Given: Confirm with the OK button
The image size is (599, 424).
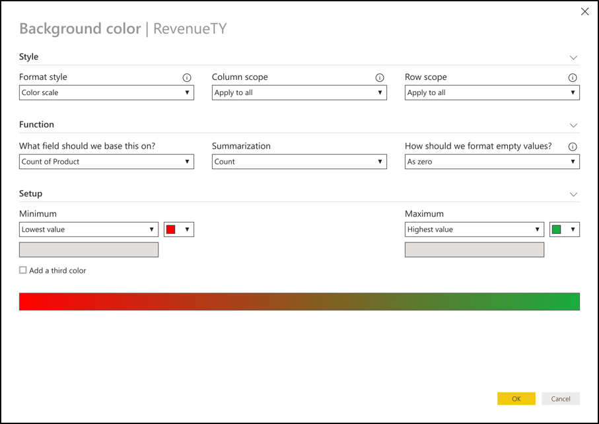Looking at the screenshot, I should click(516, 398).
